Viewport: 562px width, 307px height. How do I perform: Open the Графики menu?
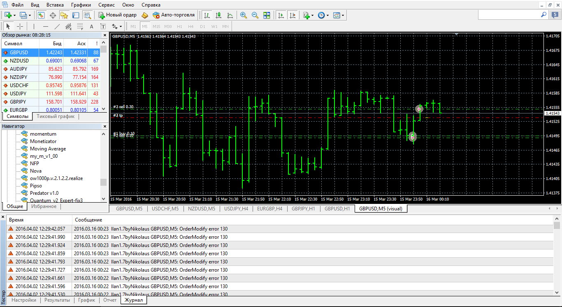(x=81, y=5)
